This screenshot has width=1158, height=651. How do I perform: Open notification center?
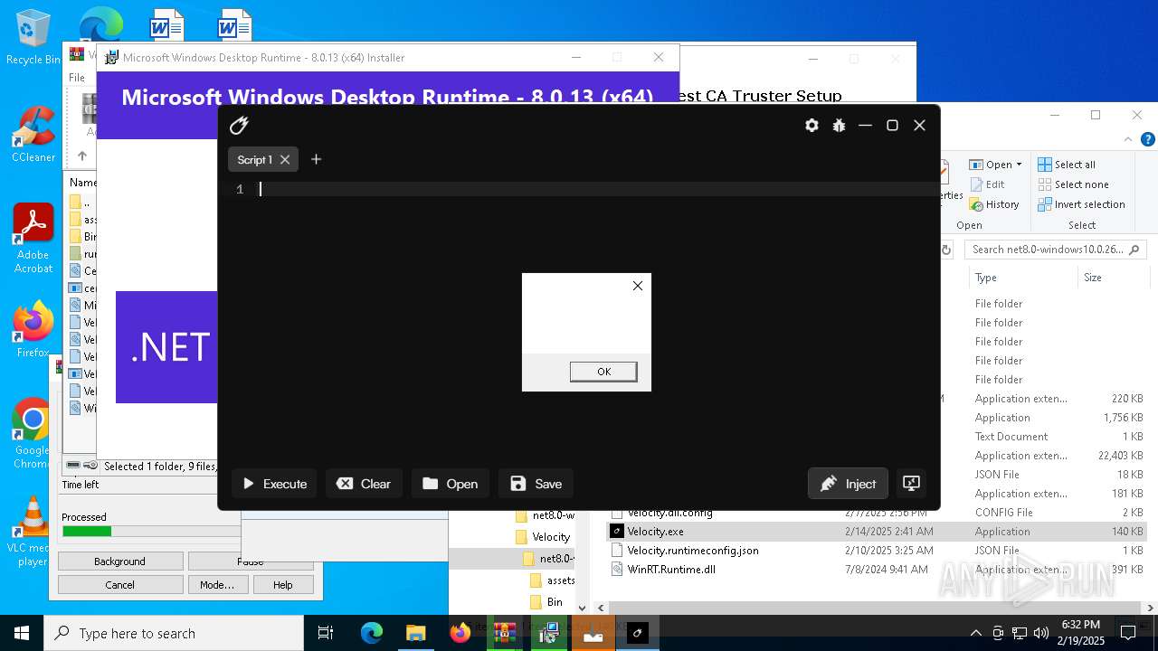click(1127, 633)
